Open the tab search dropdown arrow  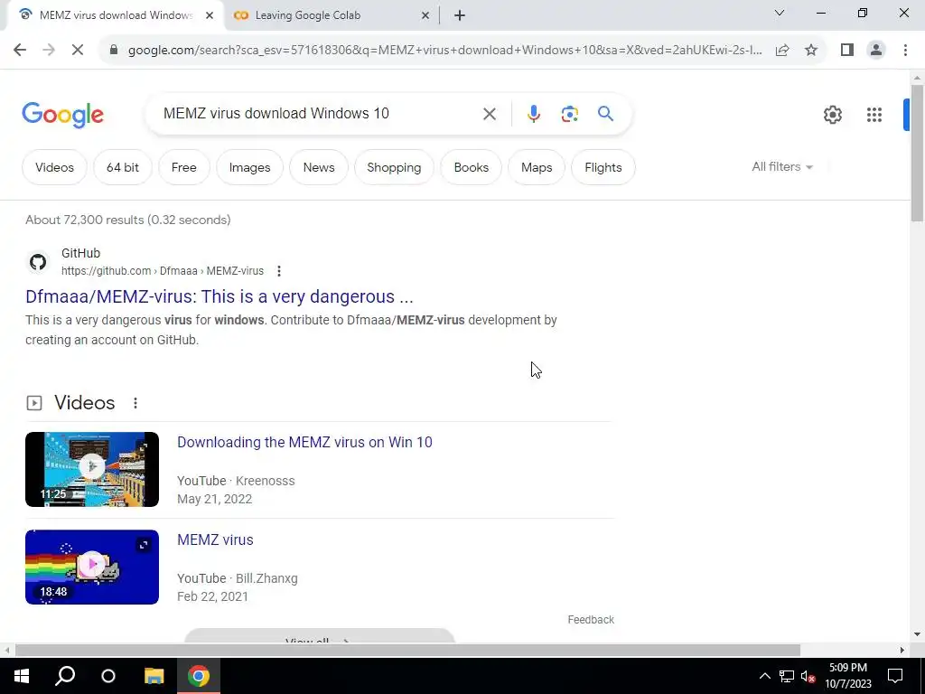coord(780,13)
